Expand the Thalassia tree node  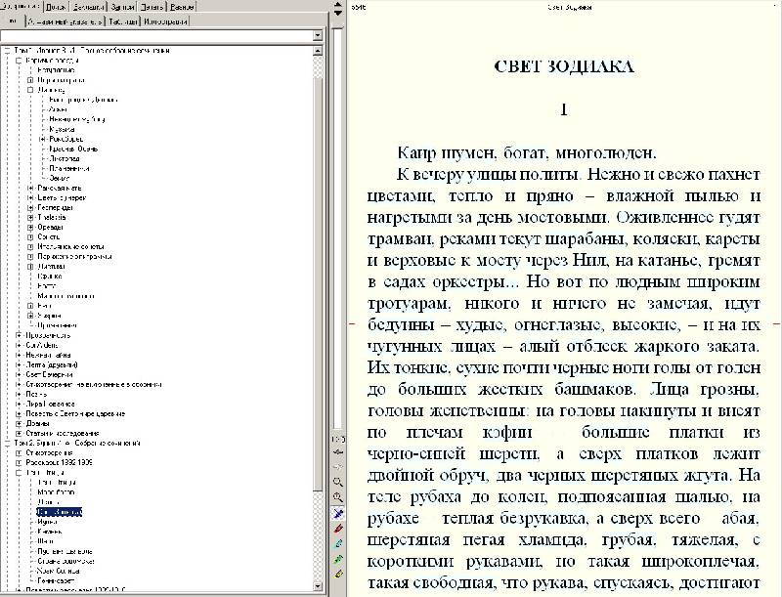coord(30,218)
